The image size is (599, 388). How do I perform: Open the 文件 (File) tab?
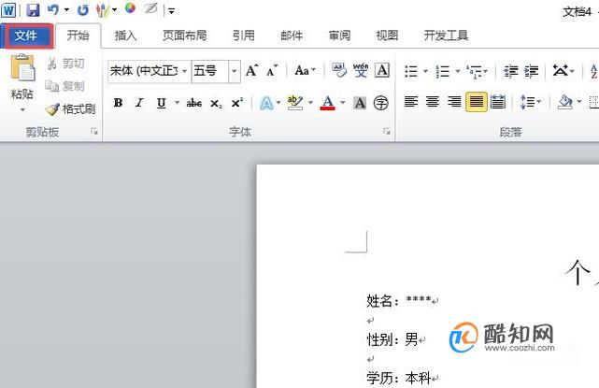pos(26,36)
